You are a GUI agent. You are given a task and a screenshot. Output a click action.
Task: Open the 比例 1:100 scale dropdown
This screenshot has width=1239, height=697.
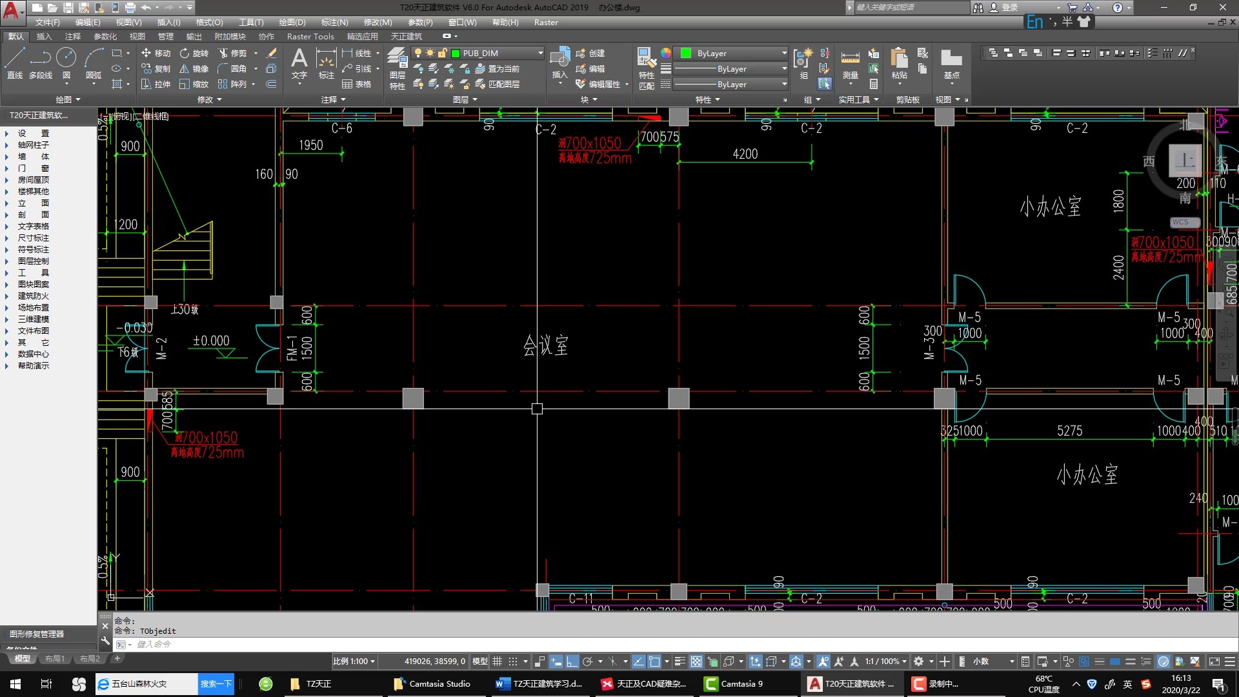coord(354,662)
